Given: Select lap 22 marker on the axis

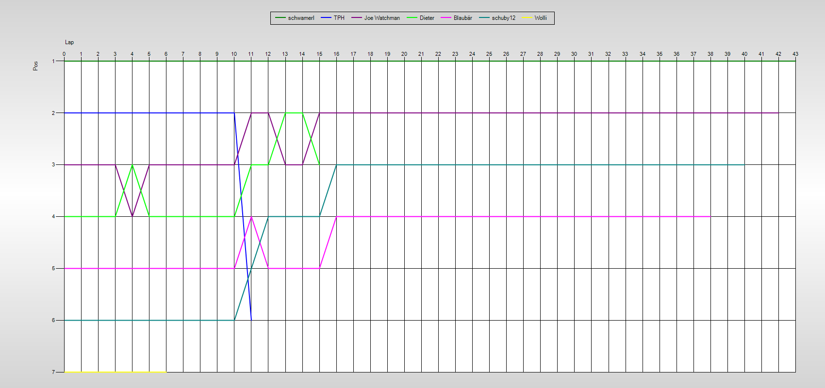Looking at the screenshot, I should 438,54.
